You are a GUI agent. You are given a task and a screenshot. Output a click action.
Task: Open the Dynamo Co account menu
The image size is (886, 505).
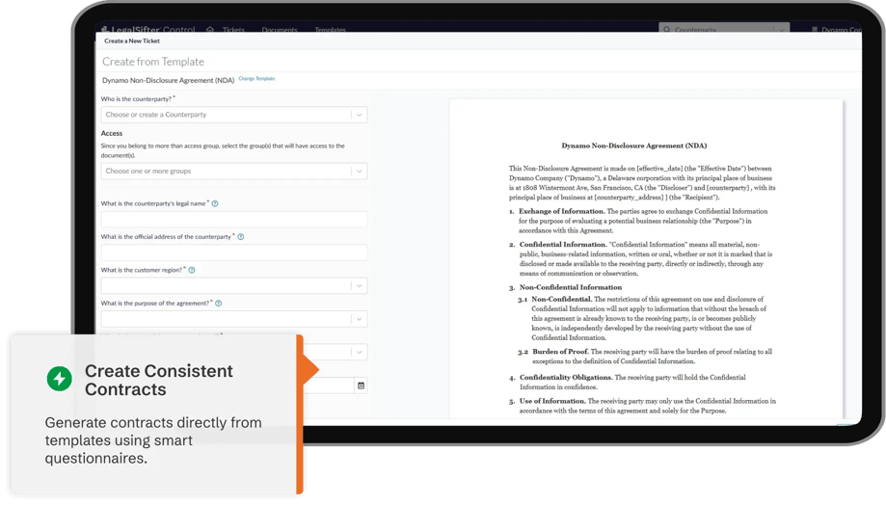tap(837, 29)
